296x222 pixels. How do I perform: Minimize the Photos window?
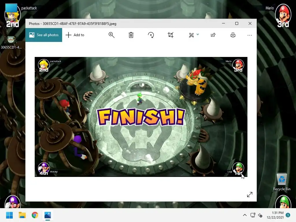click(223, 23)
